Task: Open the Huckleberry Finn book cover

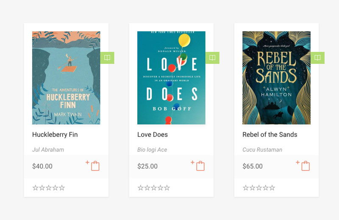Action: point(66,78)
